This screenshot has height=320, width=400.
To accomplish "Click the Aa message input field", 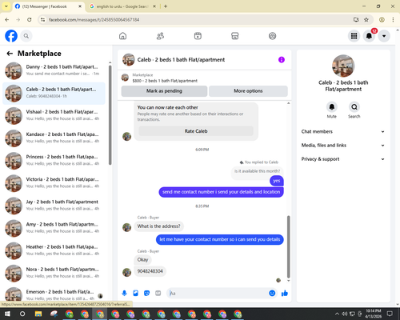I will pos(218,294).
